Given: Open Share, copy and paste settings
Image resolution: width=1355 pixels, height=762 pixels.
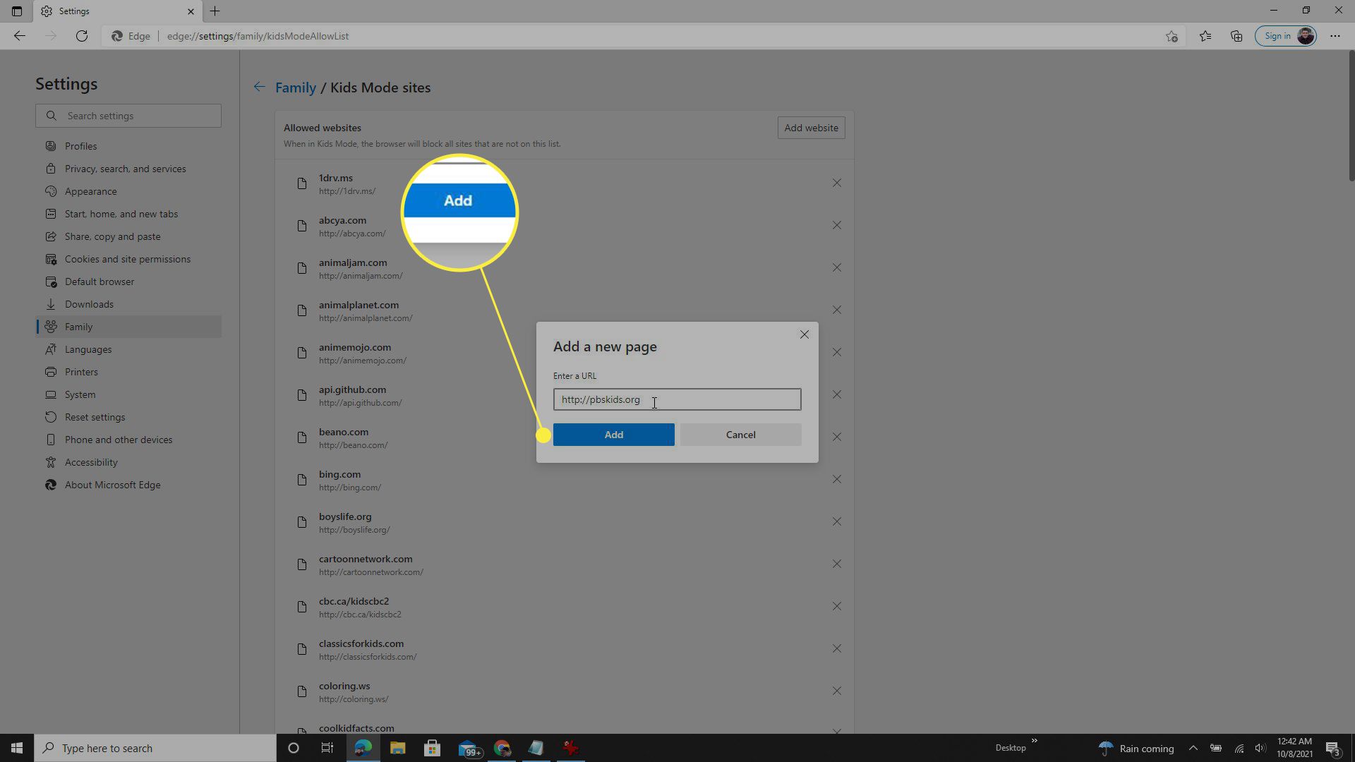Looking at the screenshot, I should point(128,236).
